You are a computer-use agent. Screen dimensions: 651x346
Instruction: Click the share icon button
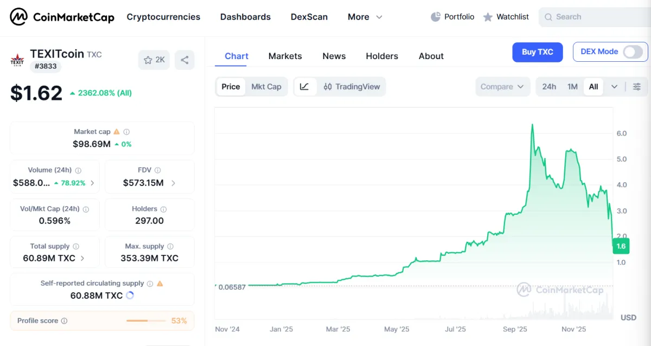(184, 60)
